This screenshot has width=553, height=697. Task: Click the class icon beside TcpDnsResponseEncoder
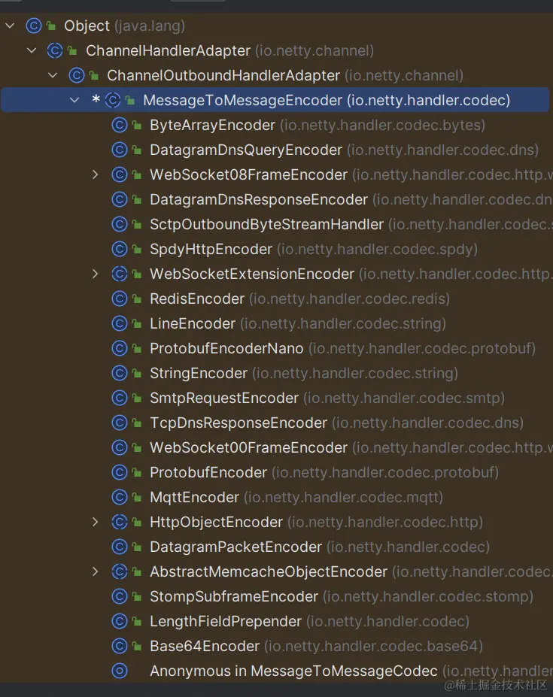coord(119,423)
